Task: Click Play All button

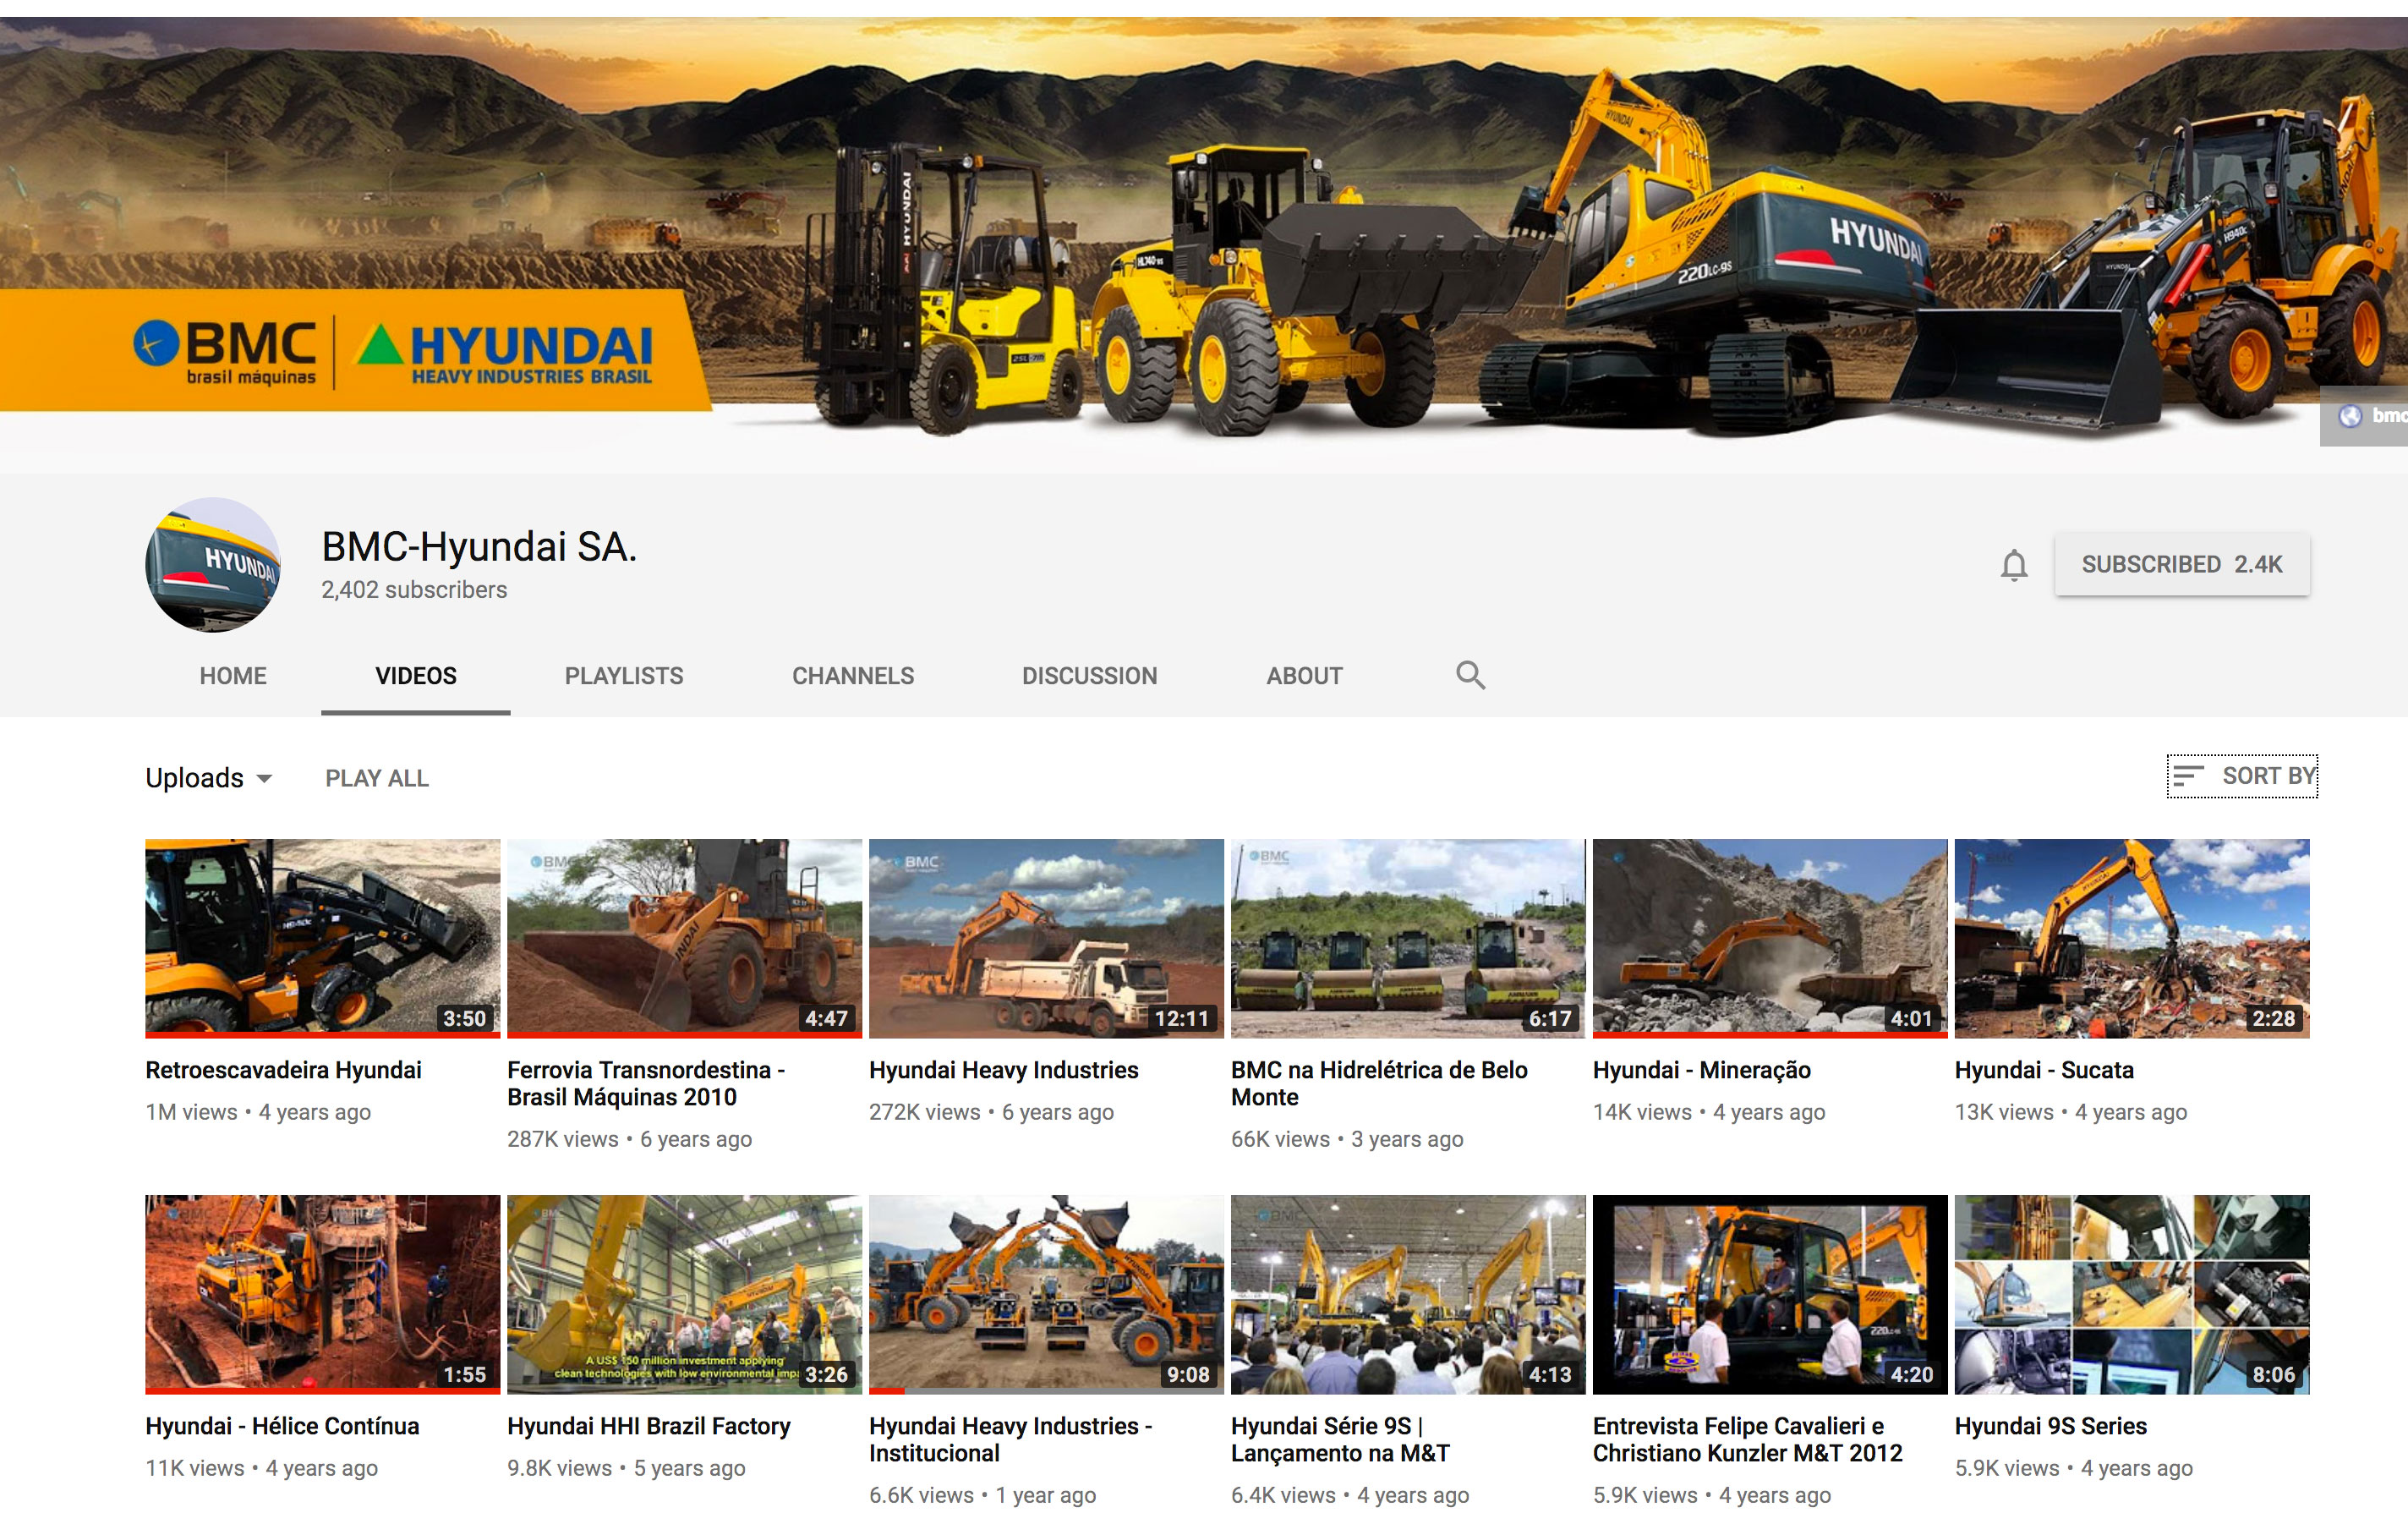Action: click(377, 778)
